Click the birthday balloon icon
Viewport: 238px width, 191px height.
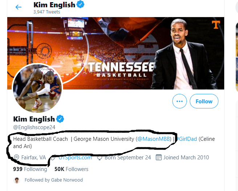coord(99,158)
